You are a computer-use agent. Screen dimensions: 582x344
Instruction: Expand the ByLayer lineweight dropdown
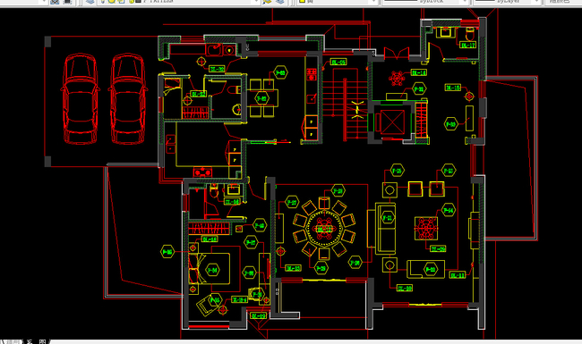536,2
